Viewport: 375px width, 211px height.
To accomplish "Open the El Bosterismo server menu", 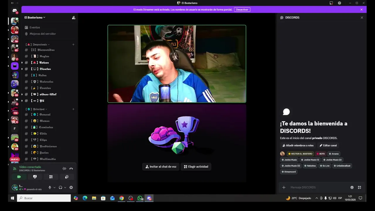I will click(x=35, y=18).
